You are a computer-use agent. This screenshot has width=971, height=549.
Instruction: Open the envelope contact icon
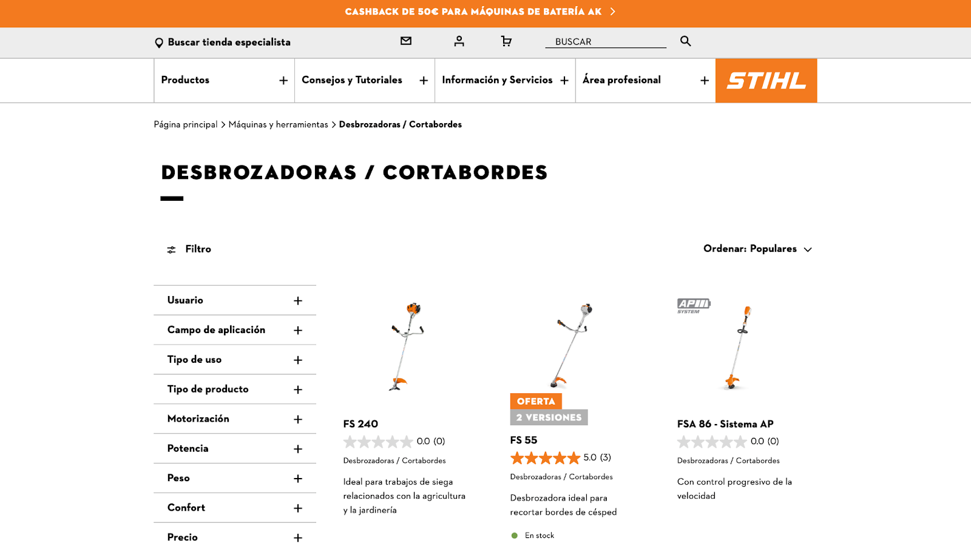pyautogui.click(x=406, y=41)
